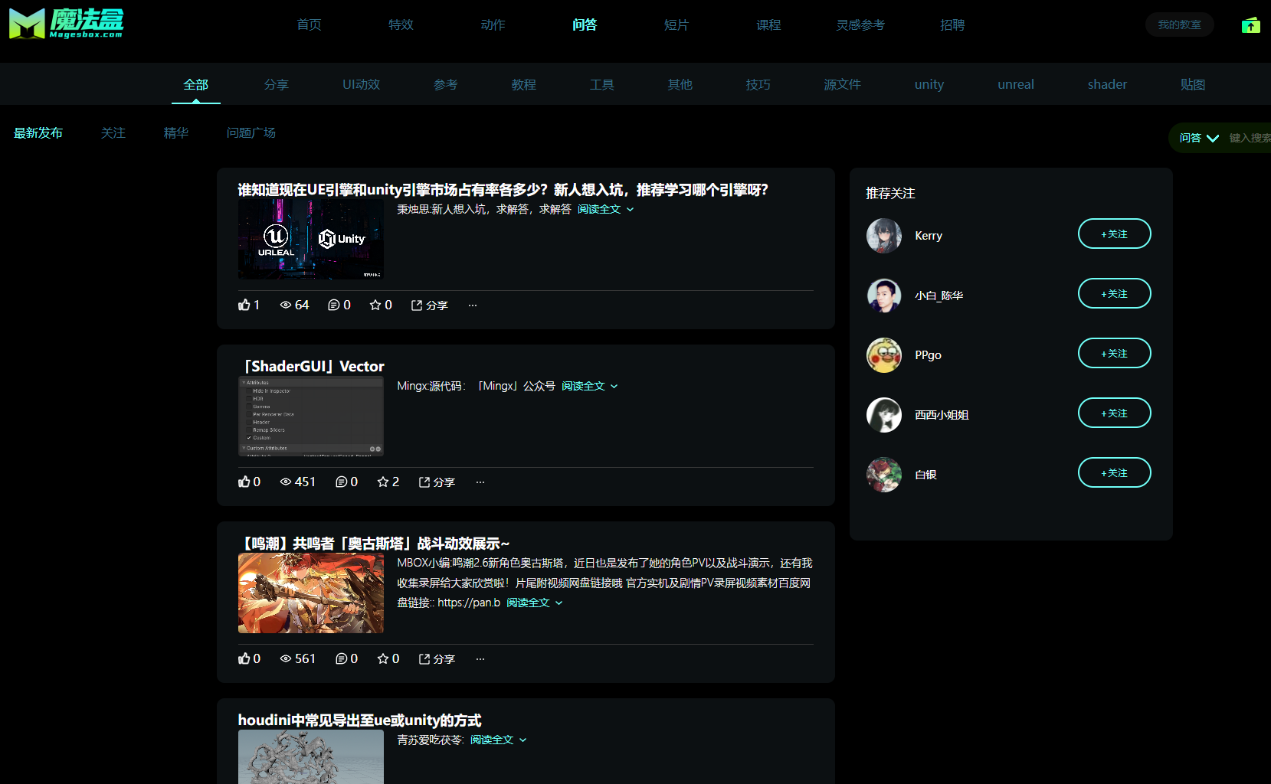Open the URLEAL Unity post thumbnail
The image size is (1271, 784).
pos(310,240)
